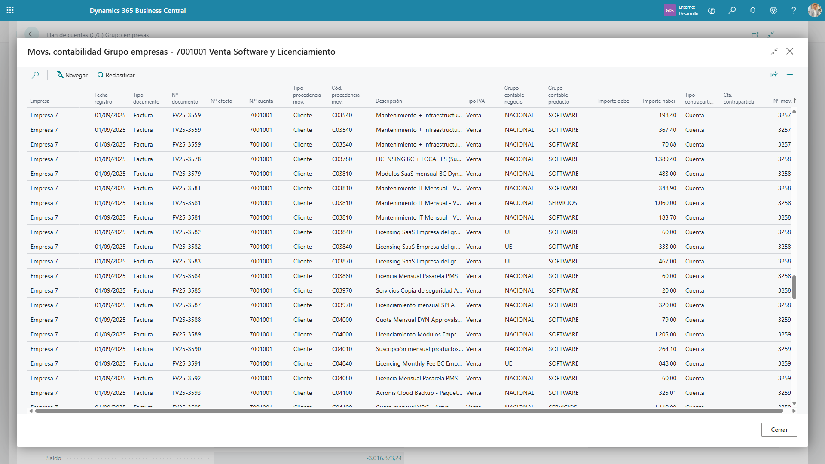Click the amount 1.060,00
The width and height of the screenshot is (825, 464).
pyautogui.click(x=665, y=203)
